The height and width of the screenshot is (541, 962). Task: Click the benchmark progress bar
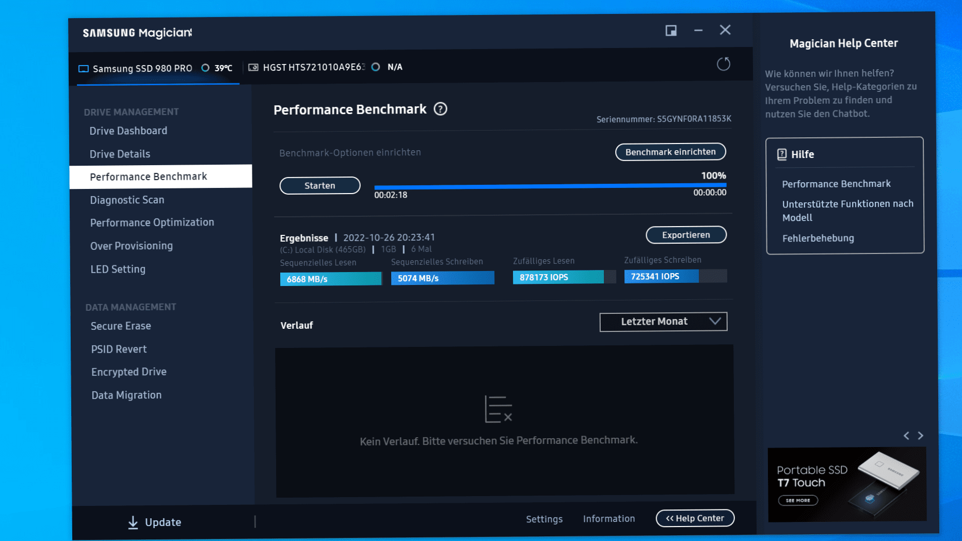(x=550, y=186)
